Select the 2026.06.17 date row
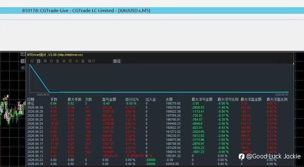 [35, 144]
